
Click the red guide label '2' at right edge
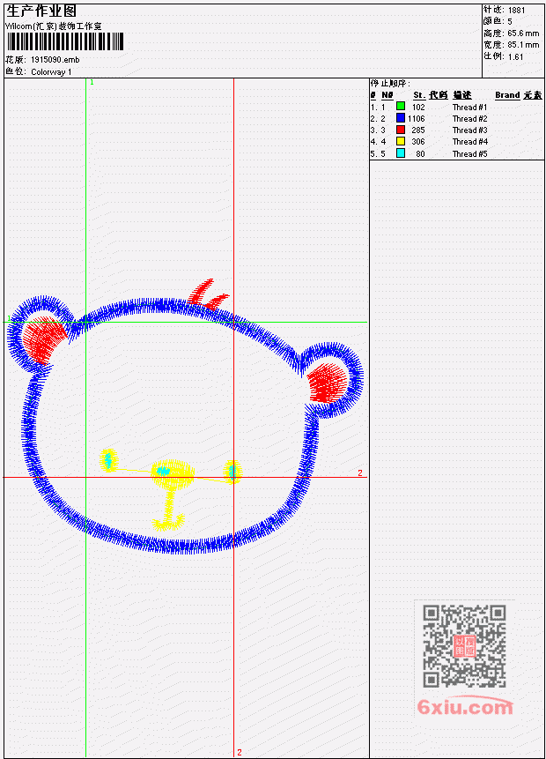pyautogui.click(x=360, y=473)
